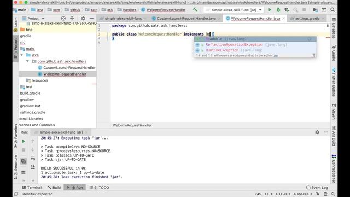Viewport: 350px width, 197px height.
Task: Open the Gradle tool window
Action: (334, 53)
